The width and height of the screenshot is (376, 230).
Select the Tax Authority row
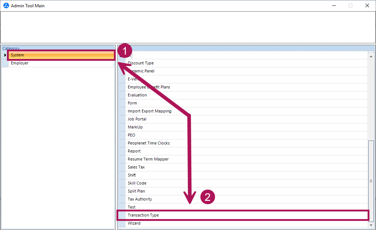(246, 199)
